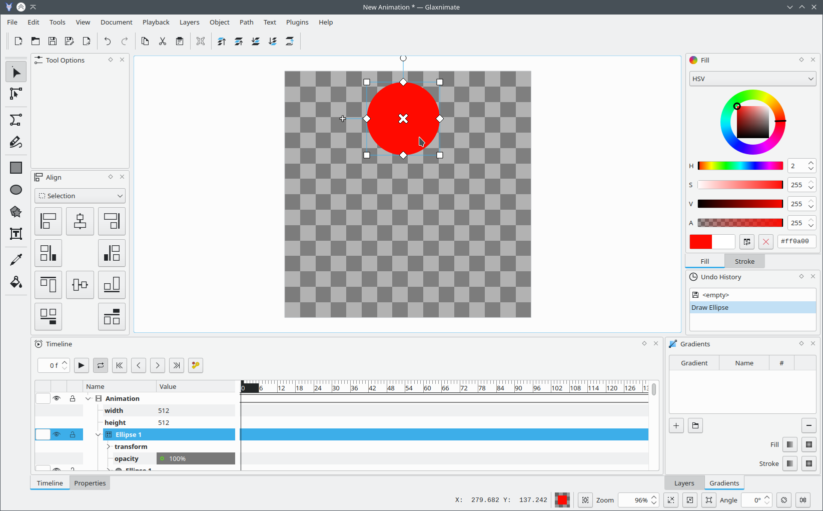Align selection to top edge
Image resolution: width=823 pixels, height=511 pixels.
(48, 285)
